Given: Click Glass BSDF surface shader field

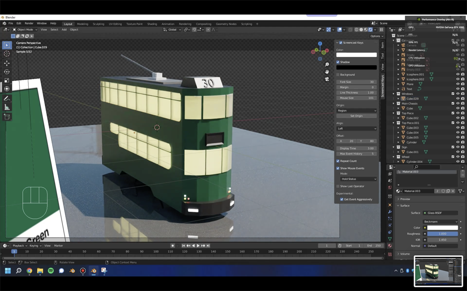Looking at the screenshot, I should point(441,213).
